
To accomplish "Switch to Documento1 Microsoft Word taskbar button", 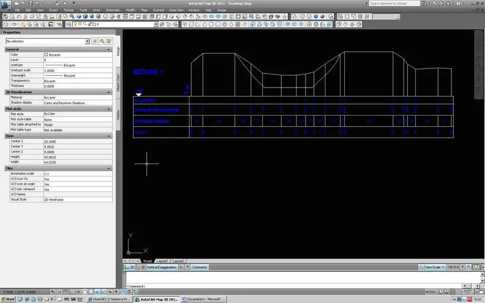I will (x=204, y=299).
